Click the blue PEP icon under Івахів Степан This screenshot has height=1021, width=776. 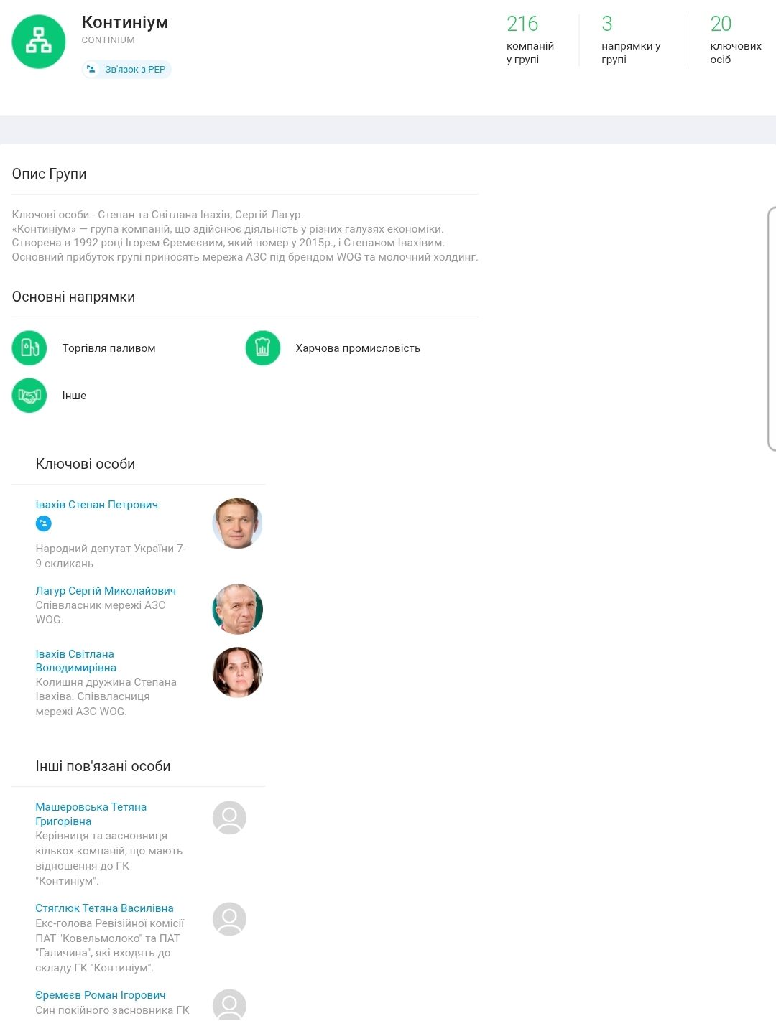click(x=44, y=524)
